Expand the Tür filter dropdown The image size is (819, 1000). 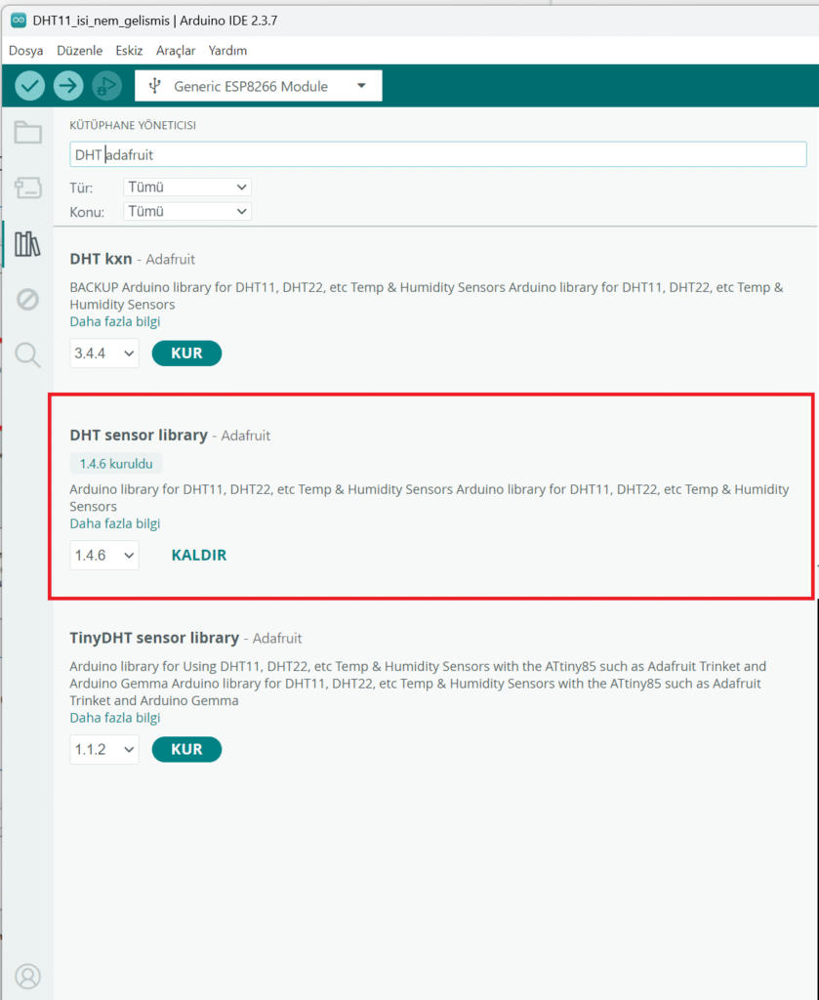tap(187, 187)
